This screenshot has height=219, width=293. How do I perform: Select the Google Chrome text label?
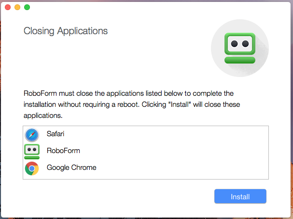(x=71, y=167)
